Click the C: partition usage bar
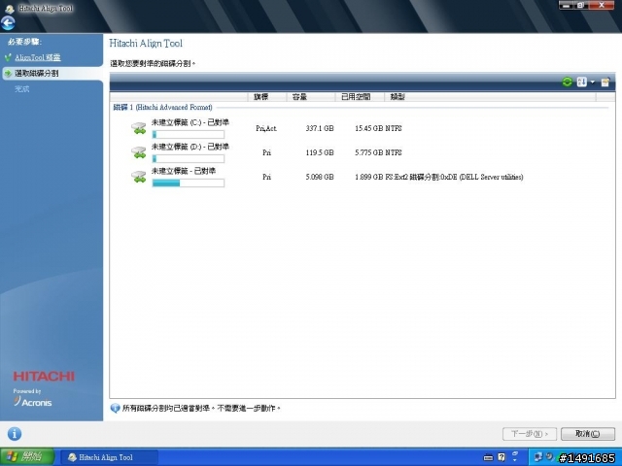 point(189,135)
